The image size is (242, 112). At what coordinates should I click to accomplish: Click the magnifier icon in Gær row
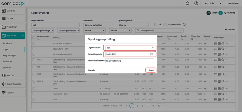(x=223, y=99)
